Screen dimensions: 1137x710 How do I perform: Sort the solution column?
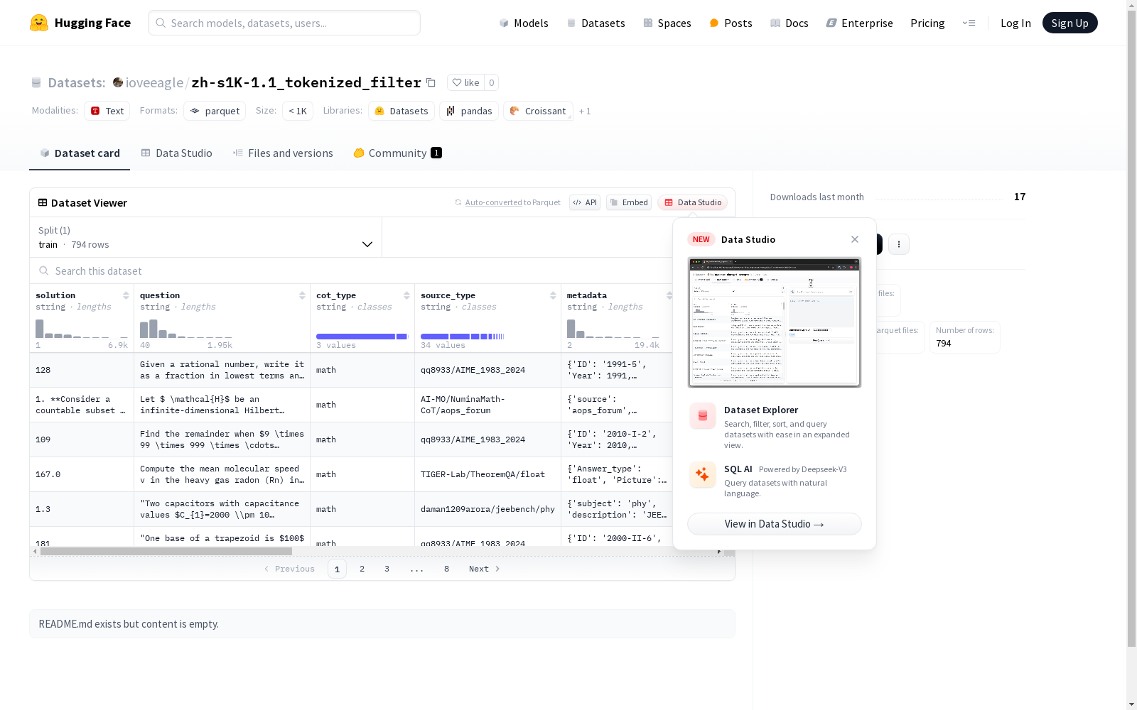(x=126, y=295)
